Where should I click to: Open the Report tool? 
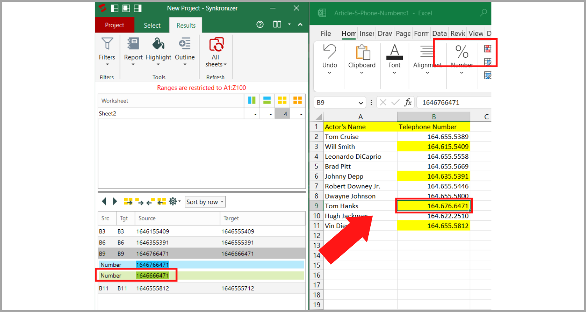133,51
